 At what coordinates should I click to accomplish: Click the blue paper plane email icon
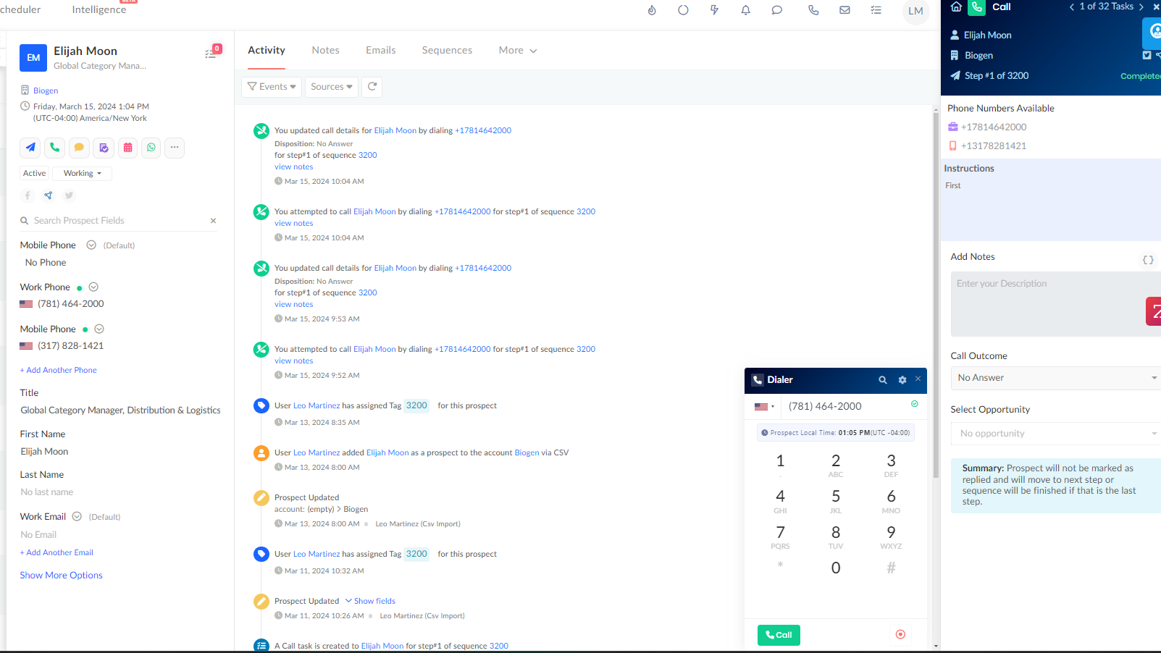(30, 148)
